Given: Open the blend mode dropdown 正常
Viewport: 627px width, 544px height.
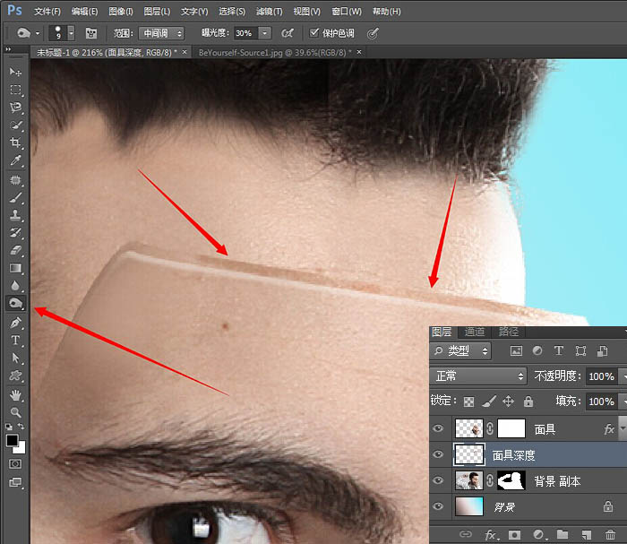Looking at the screenshot, I should (479, 376).
